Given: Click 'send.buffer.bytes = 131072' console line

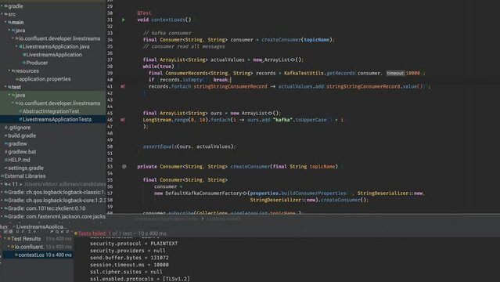Looking at the screenshot, I should tap(129, 258).
